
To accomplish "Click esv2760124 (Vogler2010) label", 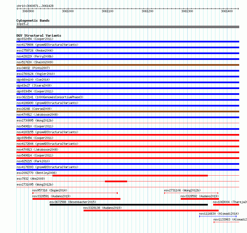I will [x=36, y=74].
